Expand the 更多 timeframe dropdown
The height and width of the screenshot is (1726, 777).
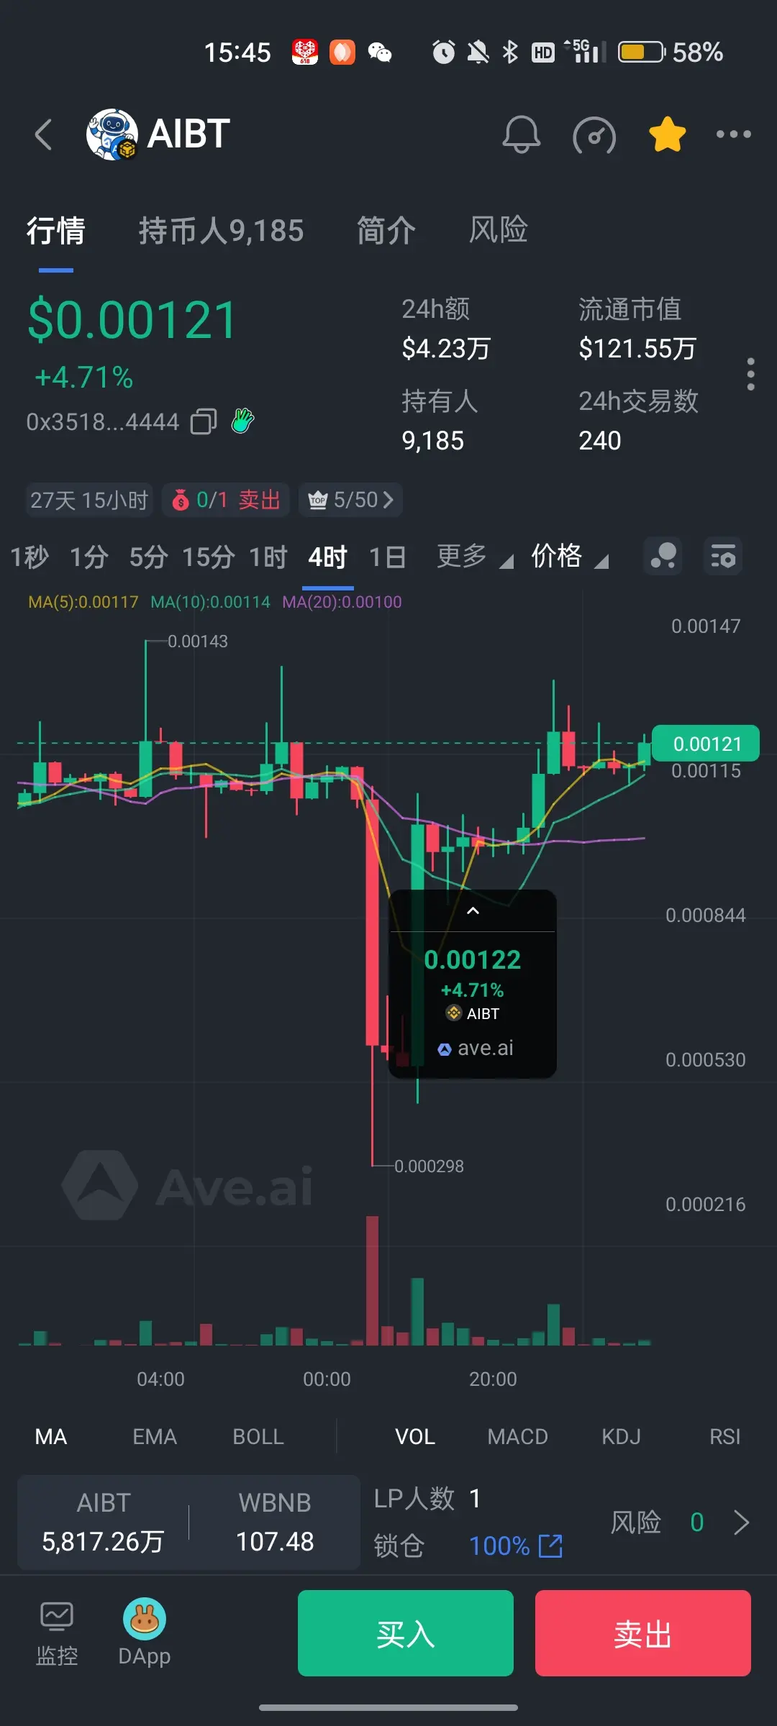pos(475,557)
